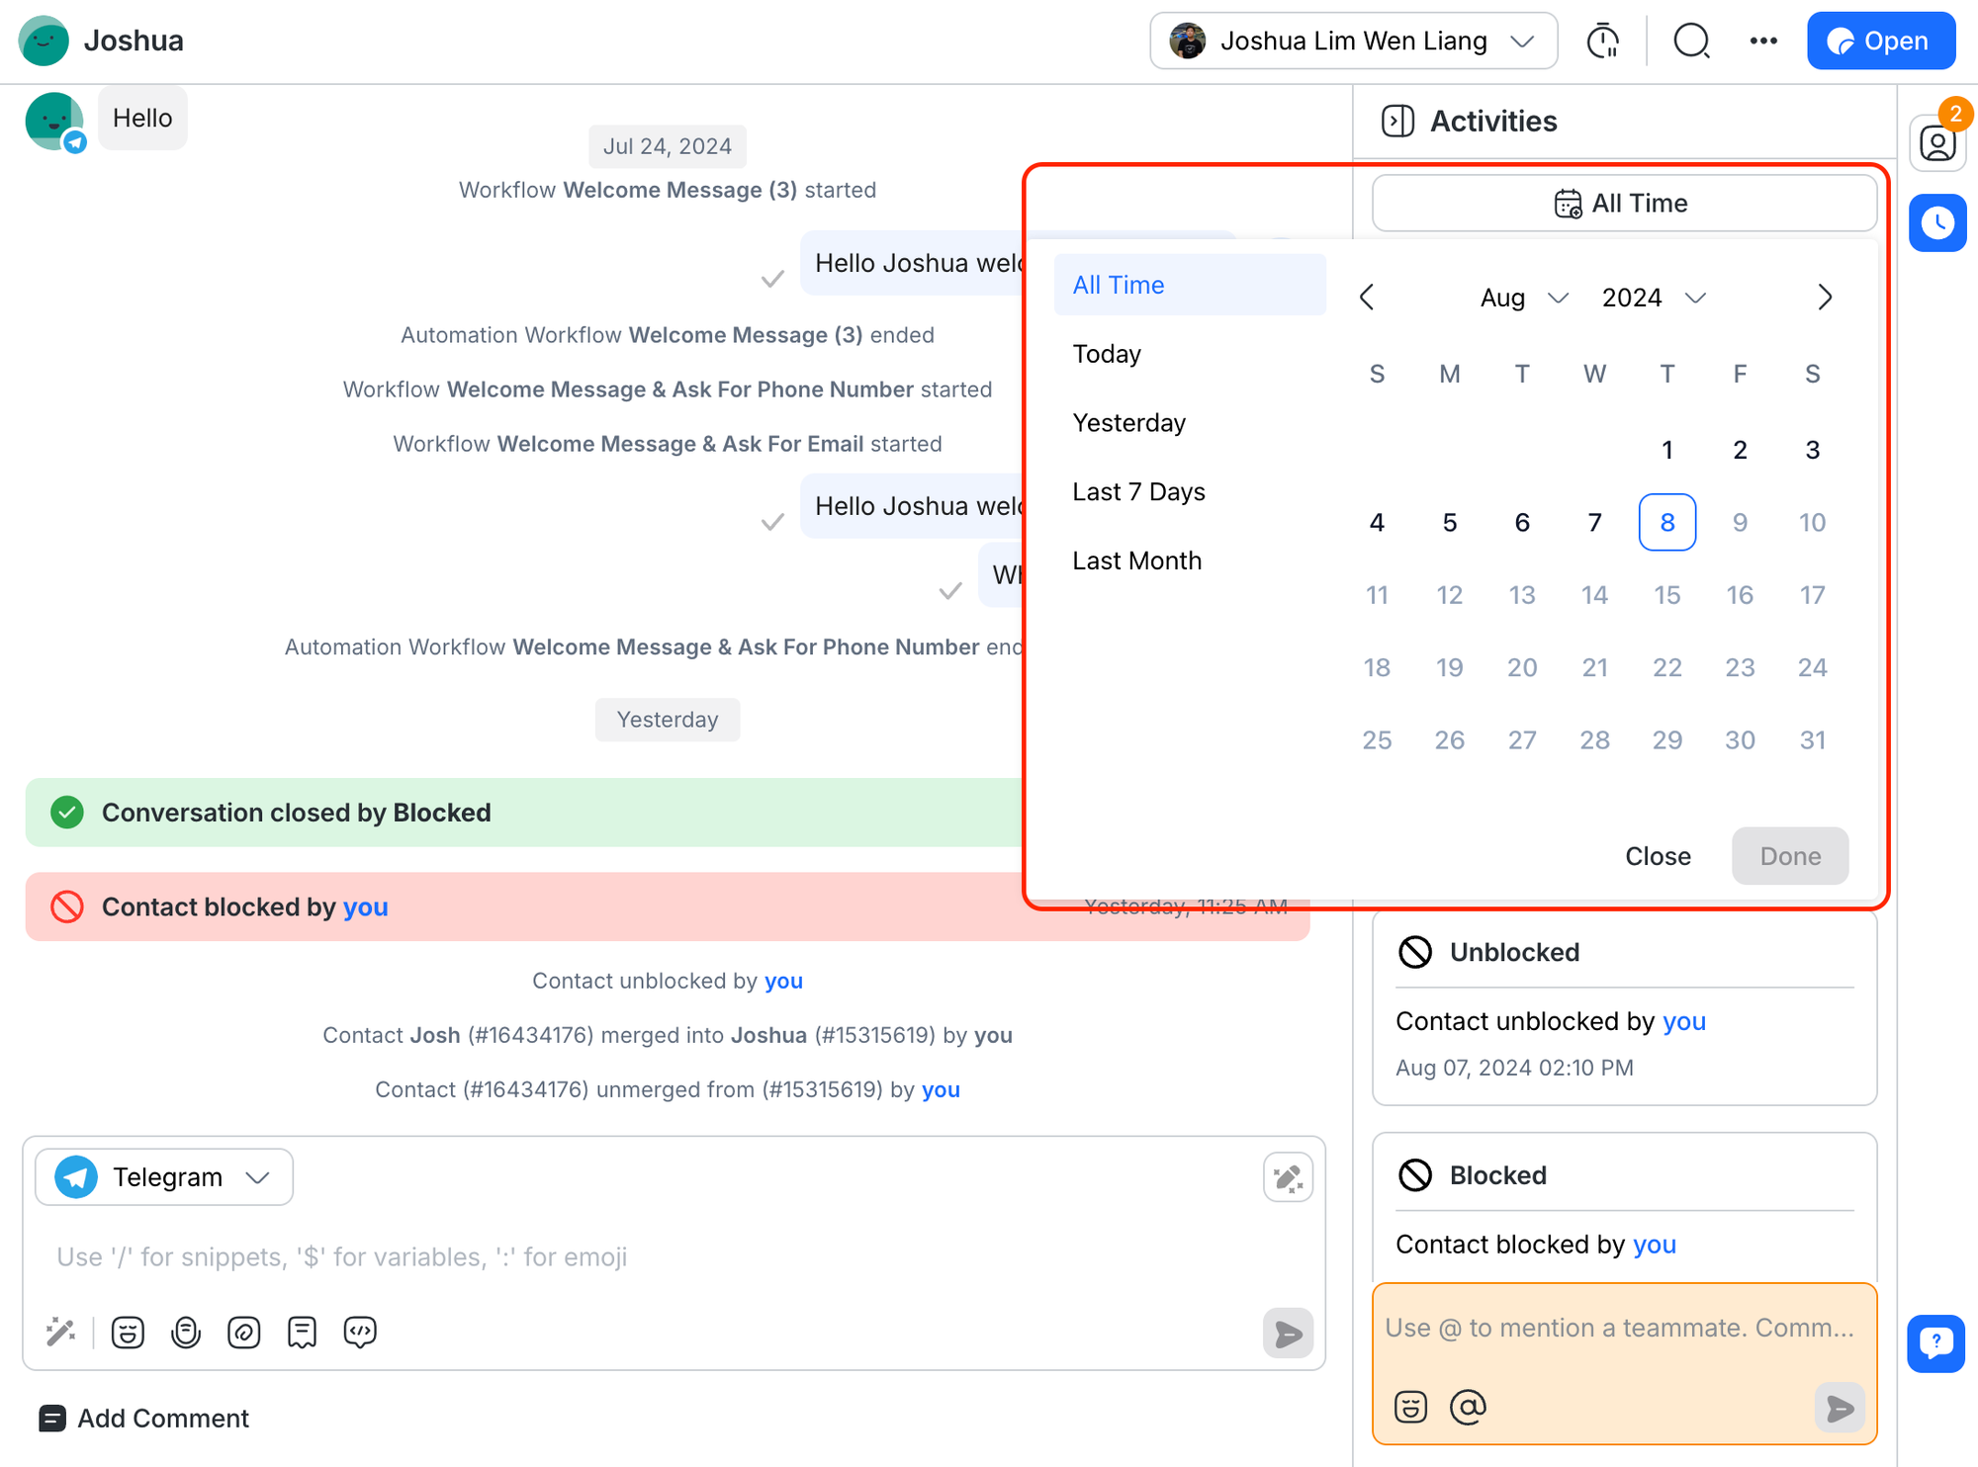Select Yesterday date range option

tap(1128, 423)
